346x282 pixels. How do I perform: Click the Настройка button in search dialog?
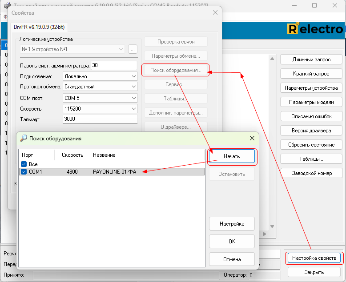tap(232, 224)
